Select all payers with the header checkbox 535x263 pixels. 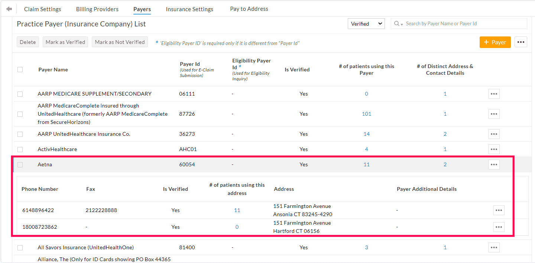pos(20,70)
